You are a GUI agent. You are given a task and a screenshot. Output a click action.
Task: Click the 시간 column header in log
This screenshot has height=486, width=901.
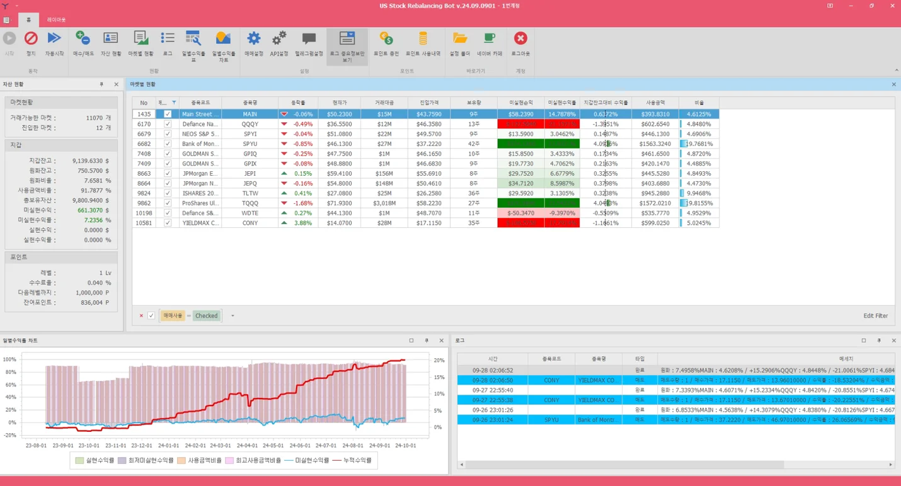493,359
